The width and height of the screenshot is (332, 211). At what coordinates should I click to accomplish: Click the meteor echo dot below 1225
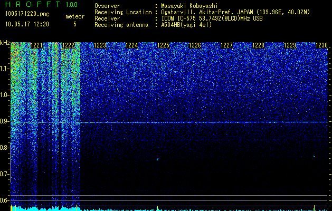[157, 160]
